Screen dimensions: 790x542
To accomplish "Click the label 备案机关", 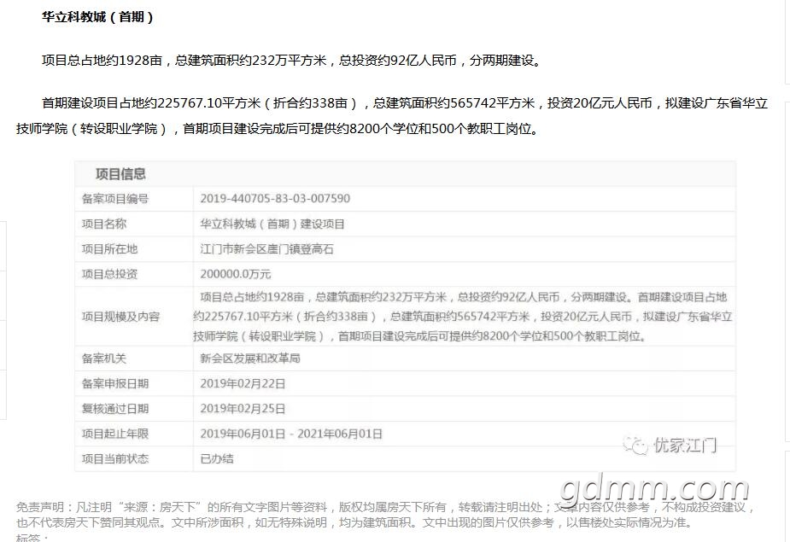I will [x=104, y=358].
